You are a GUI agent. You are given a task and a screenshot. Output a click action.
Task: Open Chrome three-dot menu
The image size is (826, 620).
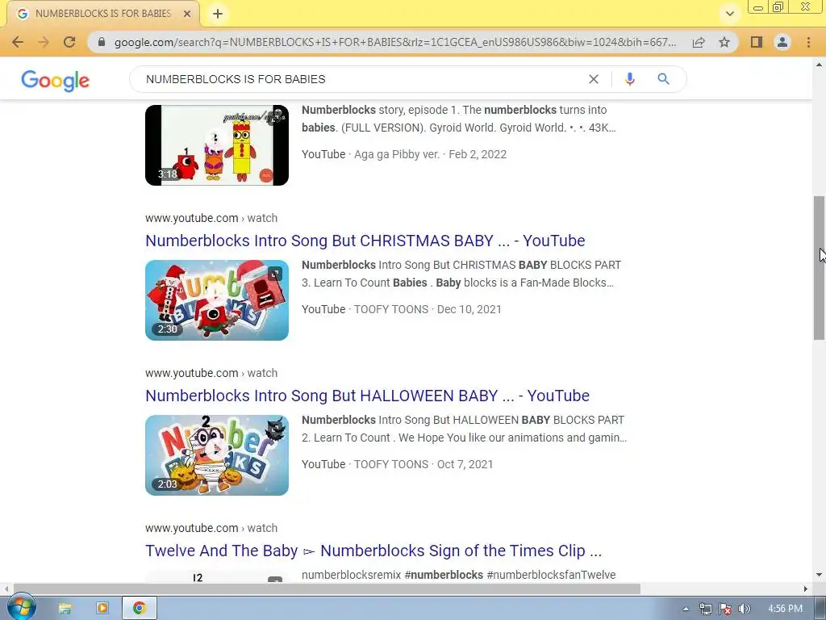pos(808,42)
